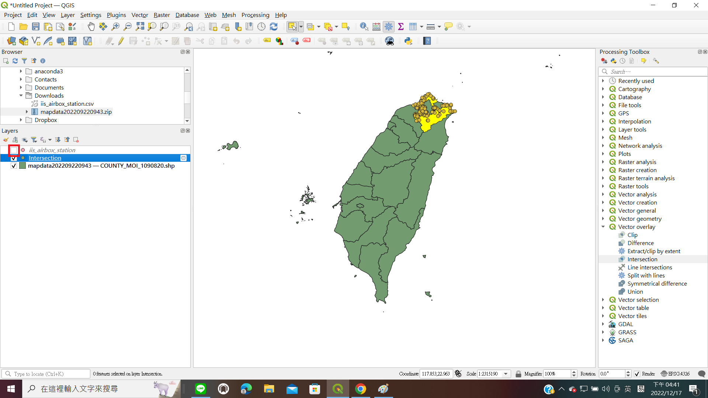Enable the iis_airbox_station layer checkbox

click(x=14, y=150)
